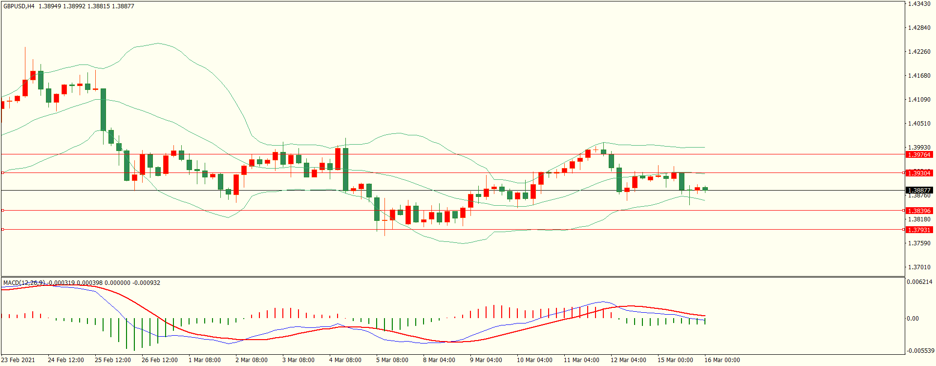Click the 23 Feb 2021 date label
Screen dimensions: 936x366
(18, 360)
